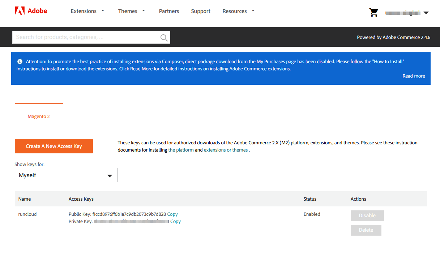Click Powered by Adobe Commerce 2.4.6 text
440x271 pixels.
[x=394, y=37]
